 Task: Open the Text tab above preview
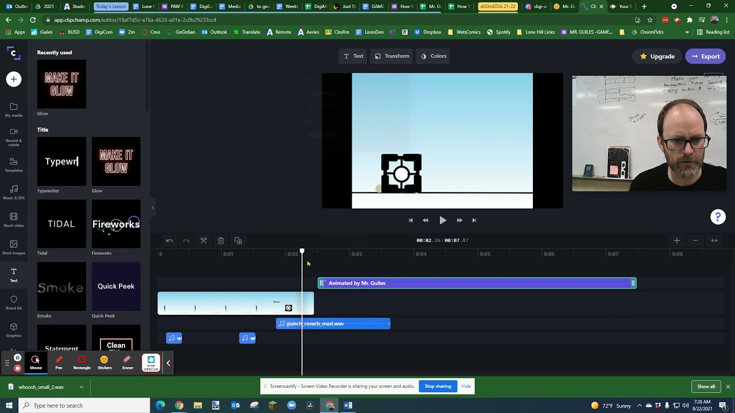click(x=353, y=56)
